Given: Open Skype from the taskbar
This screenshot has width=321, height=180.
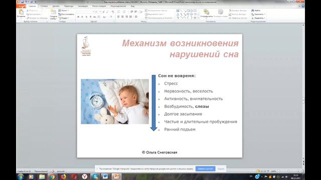Looking at the screenshot, I should 95,176.
